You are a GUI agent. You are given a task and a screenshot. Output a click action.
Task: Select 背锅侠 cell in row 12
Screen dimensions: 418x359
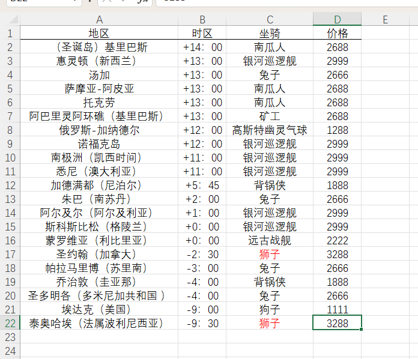point(270,186)
